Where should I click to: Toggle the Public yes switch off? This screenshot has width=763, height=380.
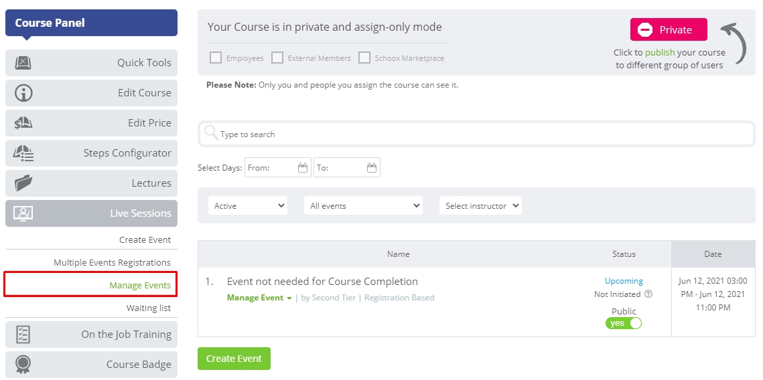coord(624,323)
